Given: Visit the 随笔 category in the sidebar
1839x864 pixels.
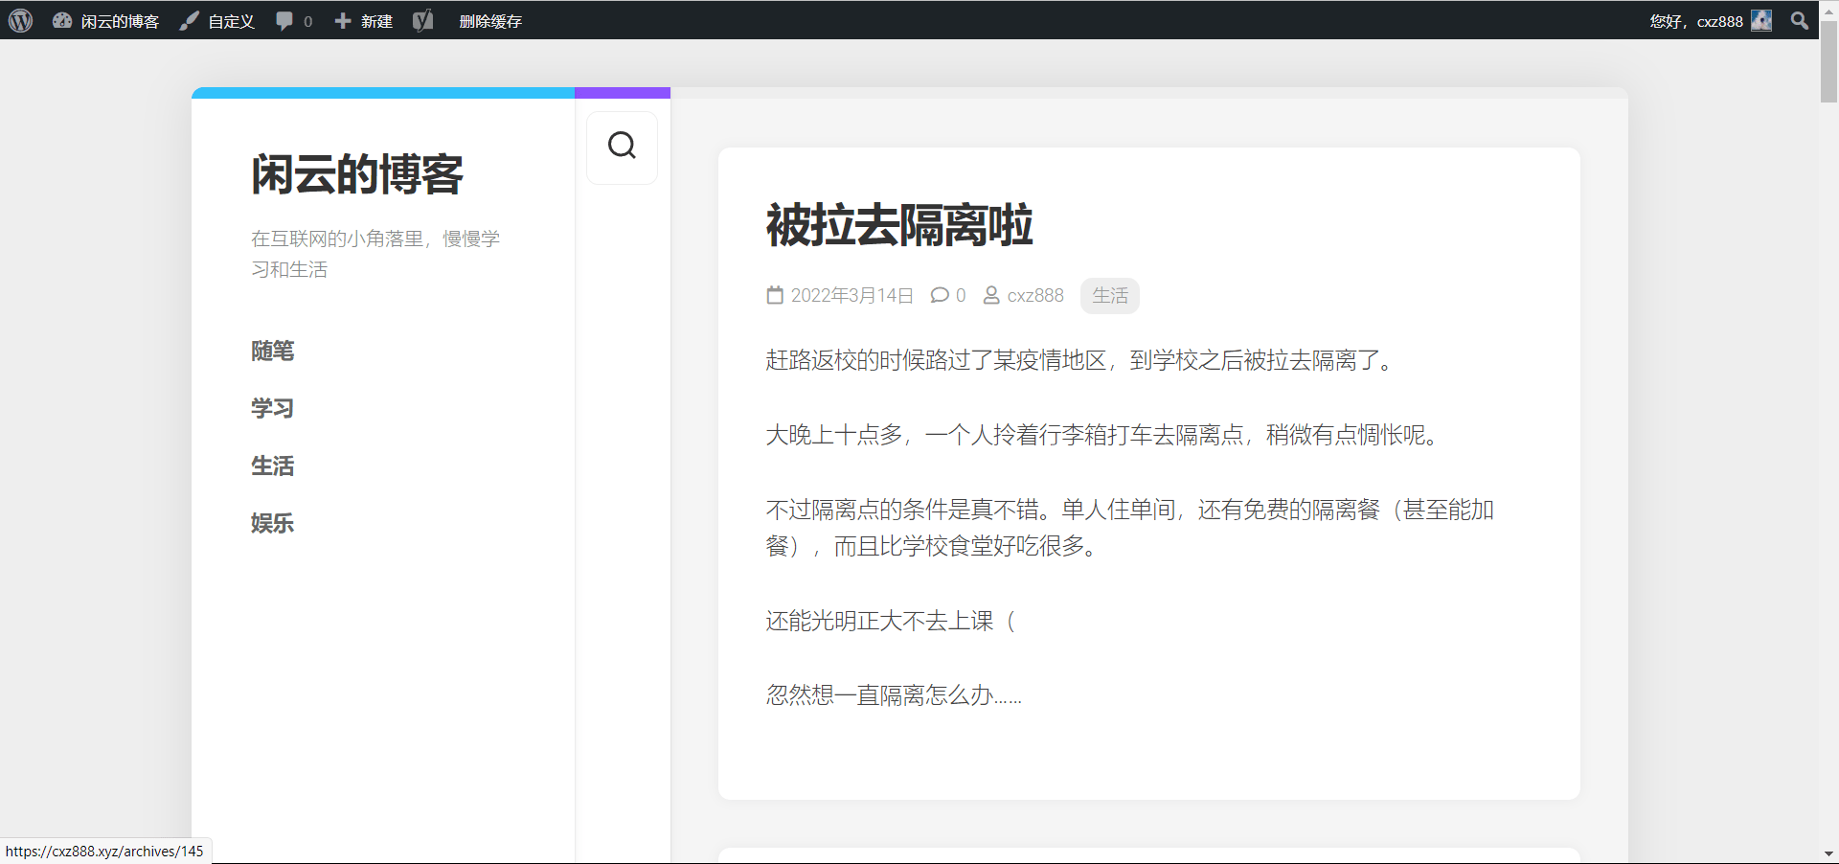Looking at the screenshot, I should tap(272, 351).
